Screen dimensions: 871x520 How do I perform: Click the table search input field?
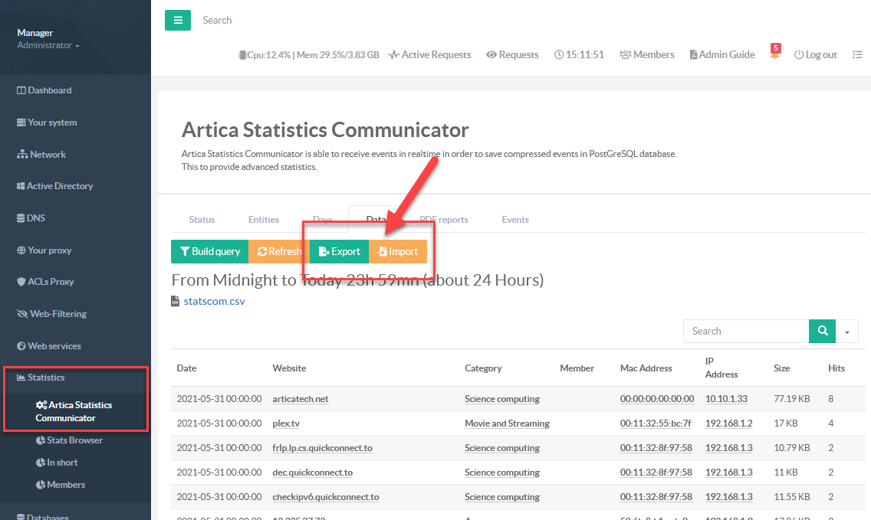tap(745, 331)
